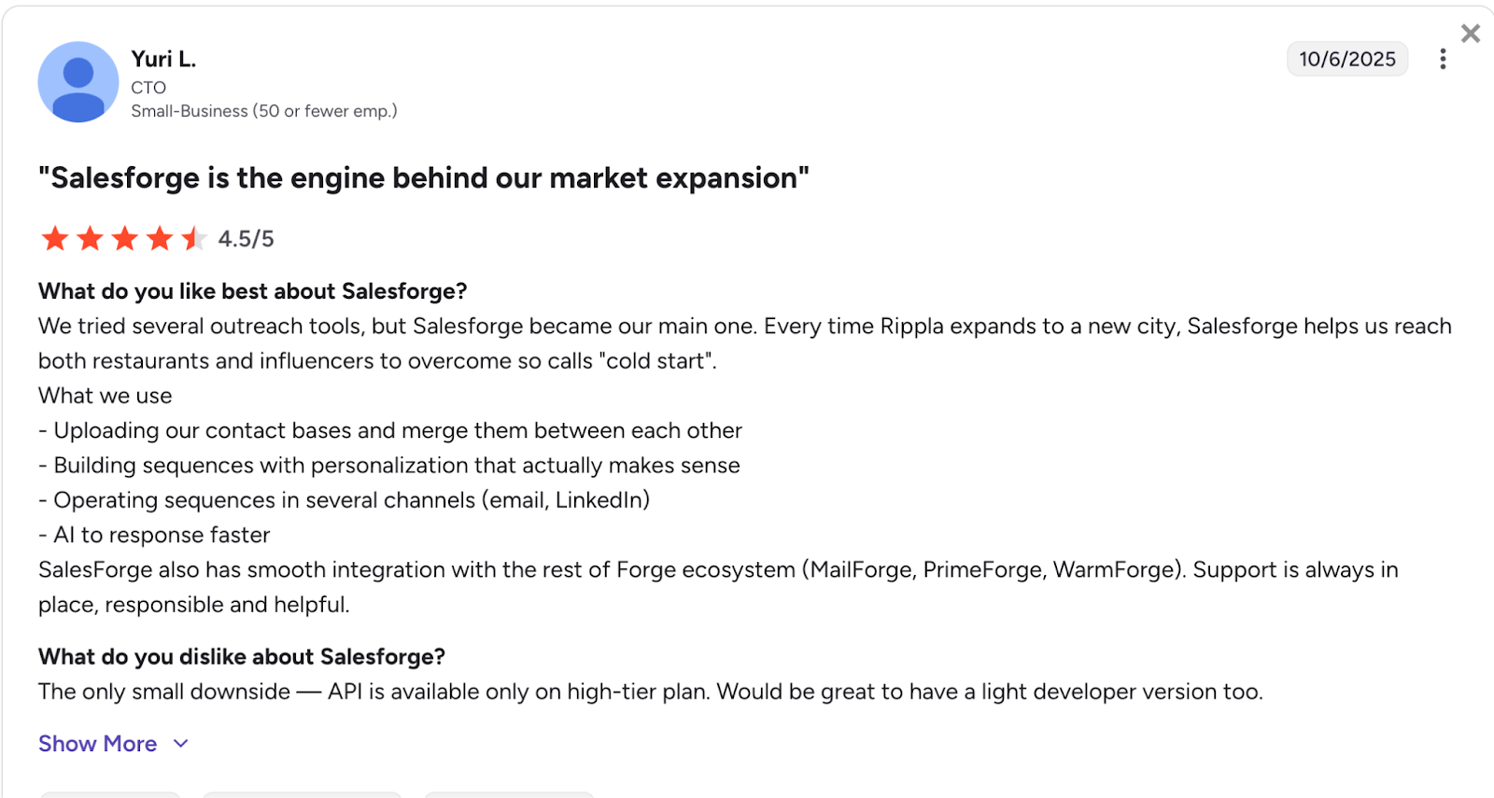Open the three-dot review options menu
The width and height of the screenshot is (1494, 798).
(1443, 60)
